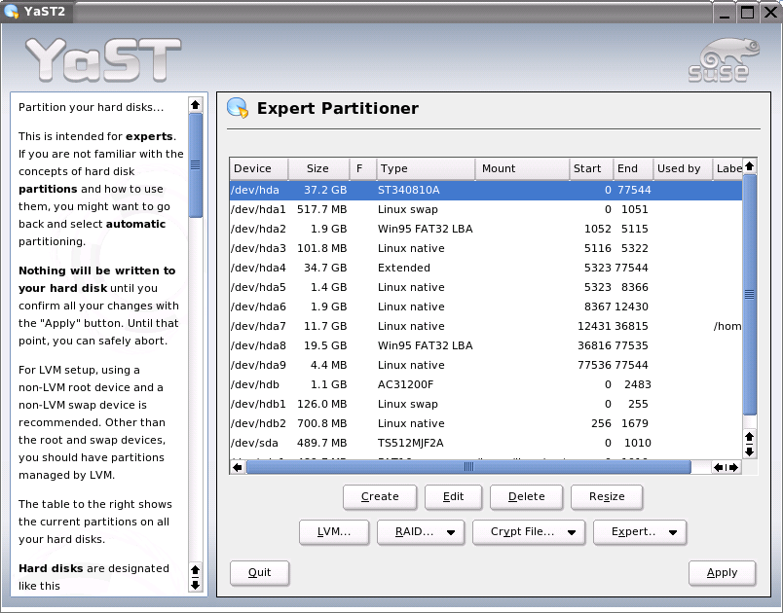Open the Crypt File dropdown menu
Viewport: 783px width, 613px height.
point(529,531)
